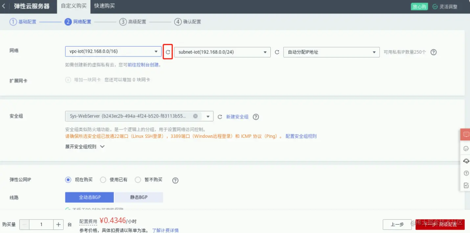Go to step 2 网络配置

tap(78, 22)
